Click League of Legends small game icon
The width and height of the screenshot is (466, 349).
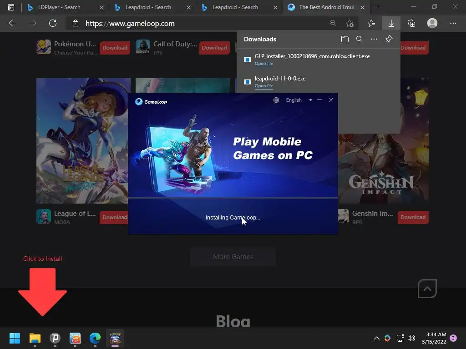(44, 216)
